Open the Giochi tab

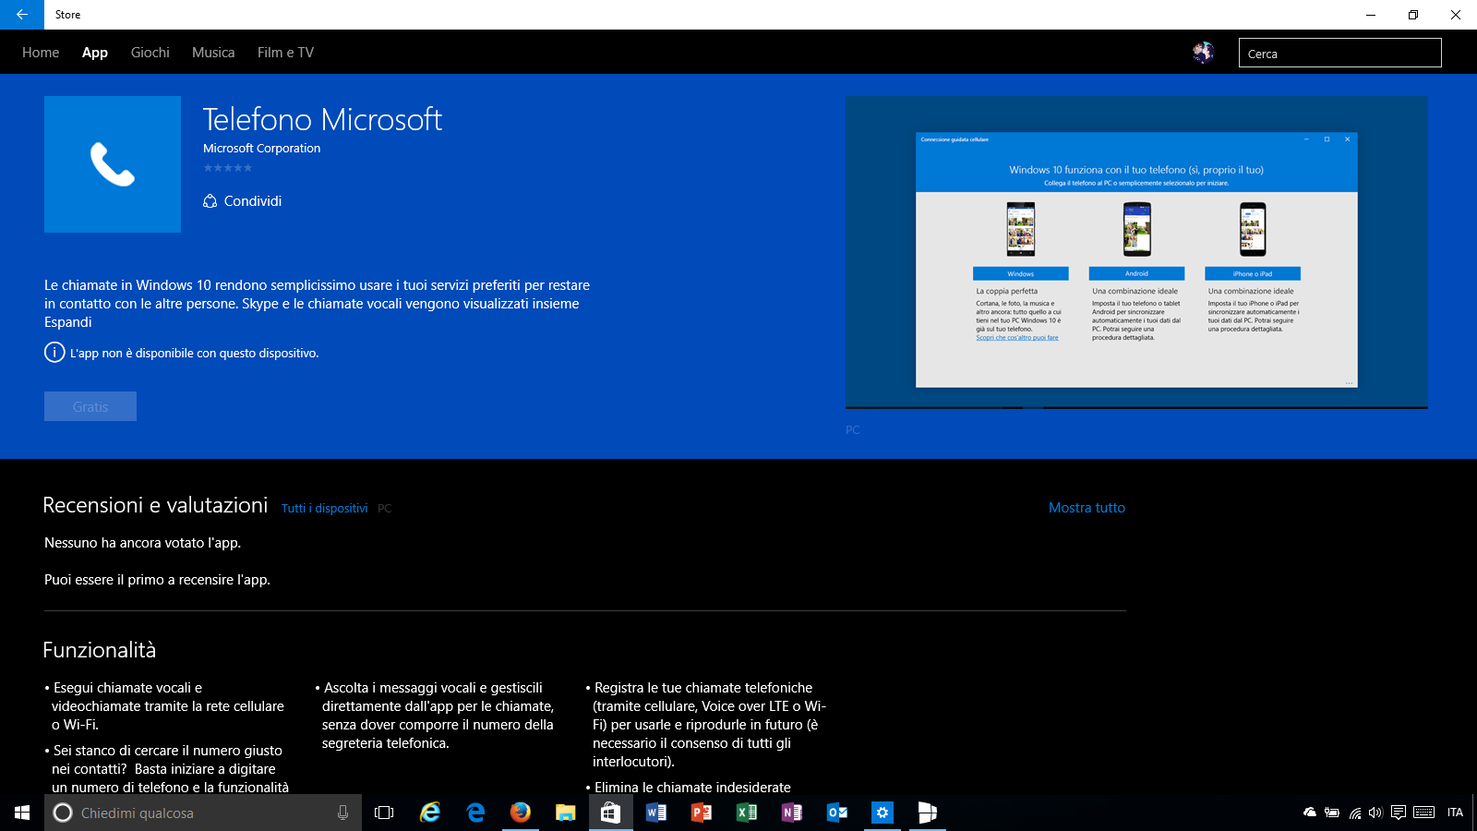pyautogui.click(x=150, y=53)
